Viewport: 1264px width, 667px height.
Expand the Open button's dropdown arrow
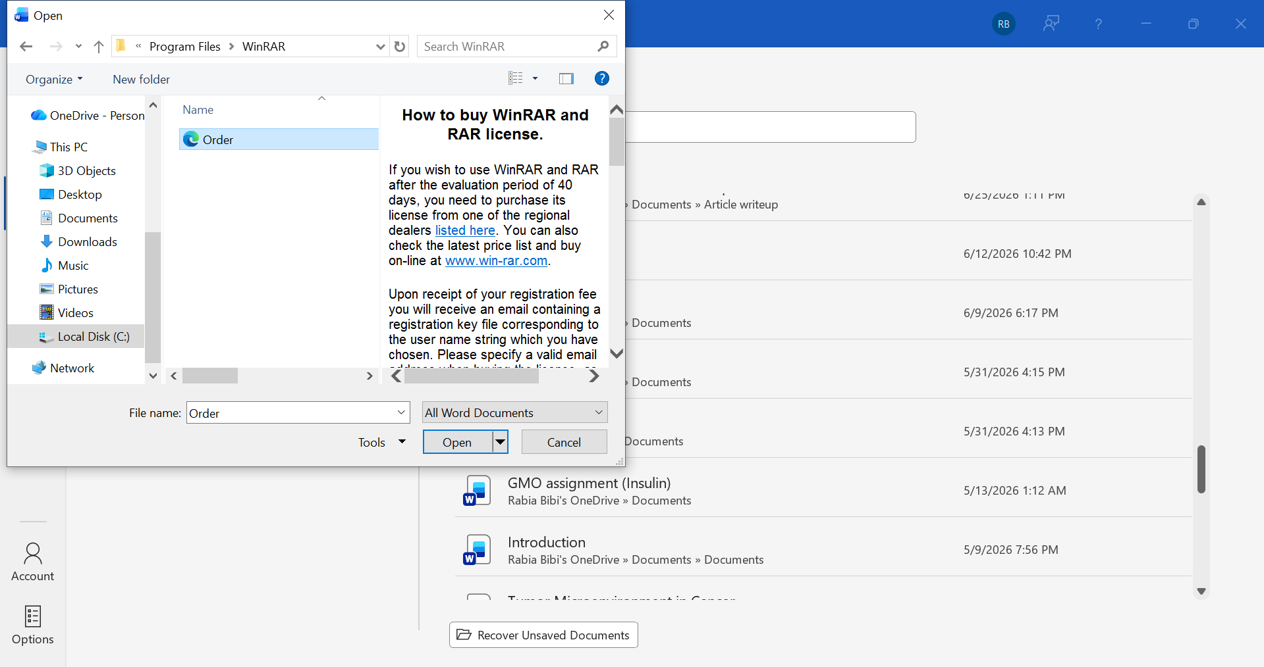coord(501,442)
